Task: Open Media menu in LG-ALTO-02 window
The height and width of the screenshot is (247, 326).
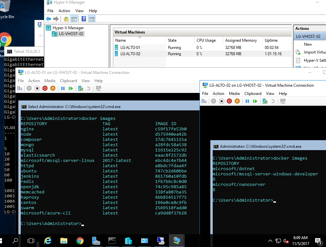Action: click(x=234, y=93)
